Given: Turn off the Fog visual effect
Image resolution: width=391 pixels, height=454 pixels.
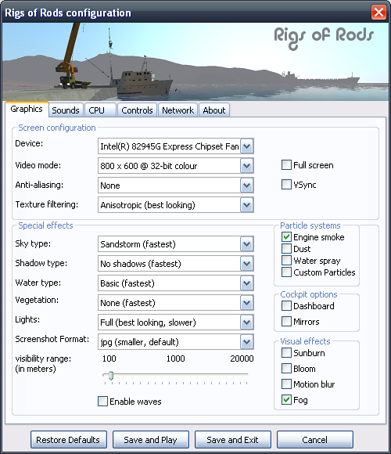Looking at the screenshot, I should 286,400.
